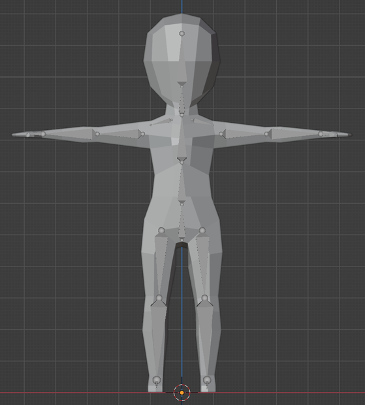Click the wrist joint sphere on screen-right arm
Image resolution: width=365 pixels, height=405 pixels.
pos(321,134)
